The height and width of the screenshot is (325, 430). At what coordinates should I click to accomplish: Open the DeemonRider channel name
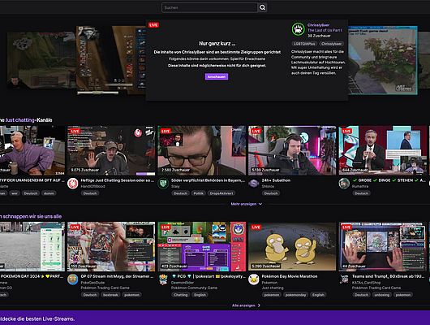[183, 283]
